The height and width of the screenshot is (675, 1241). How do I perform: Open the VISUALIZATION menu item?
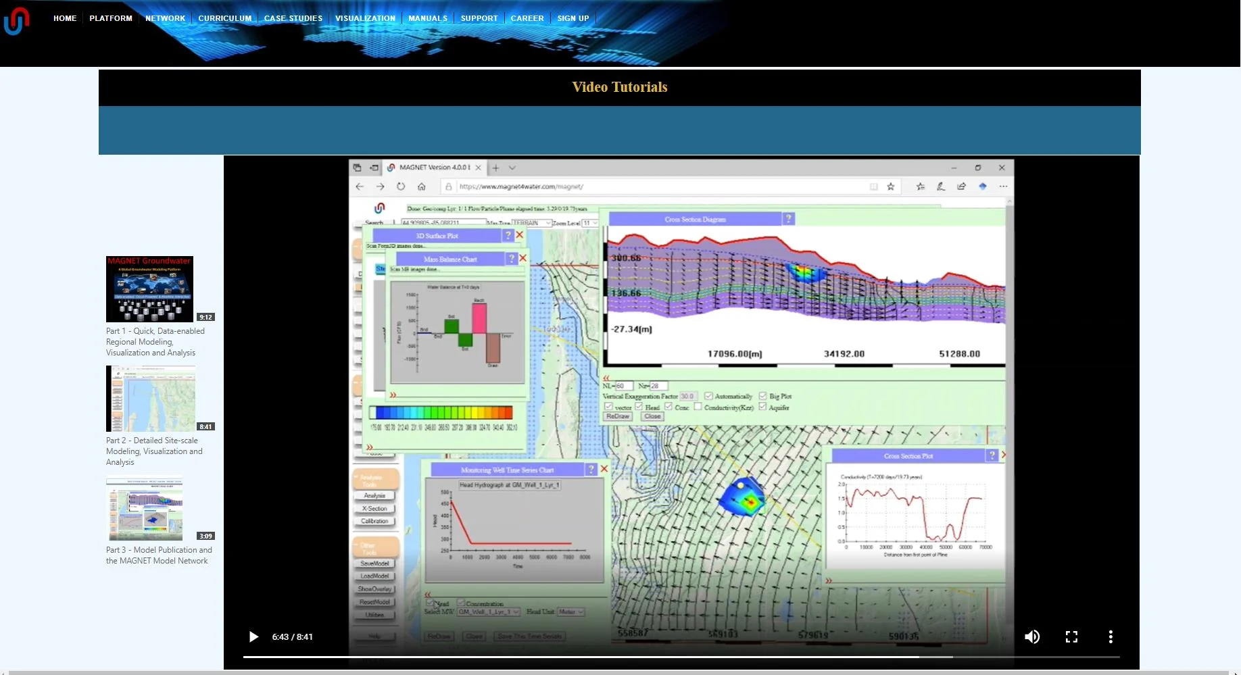(365, 18)
